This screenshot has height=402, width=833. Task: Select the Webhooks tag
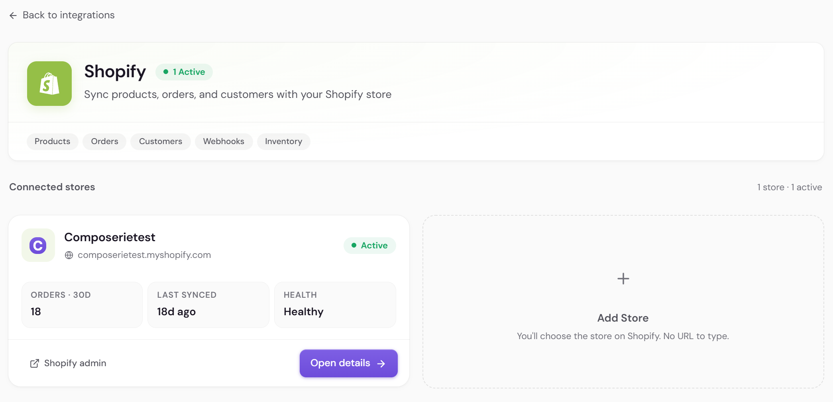click(x=224, y=141)
